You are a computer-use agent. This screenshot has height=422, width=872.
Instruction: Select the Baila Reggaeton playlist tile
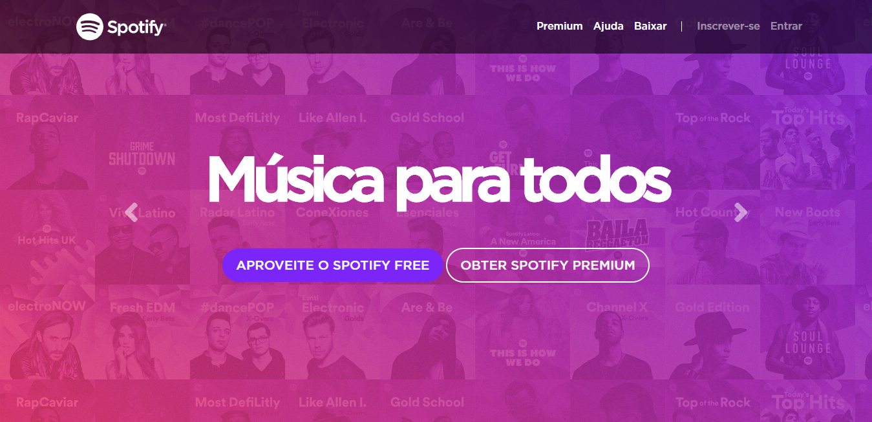point(617,237)
